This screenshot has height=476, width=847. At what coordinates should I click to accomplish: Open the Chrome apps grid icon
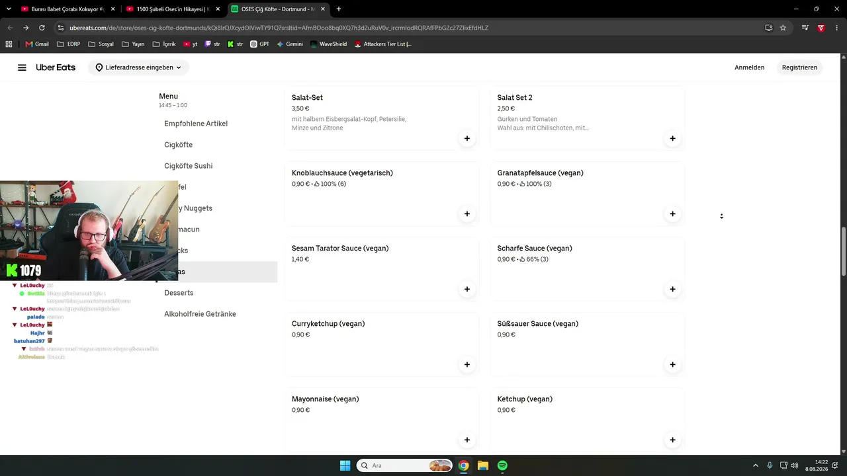click(x=9, y=44)
